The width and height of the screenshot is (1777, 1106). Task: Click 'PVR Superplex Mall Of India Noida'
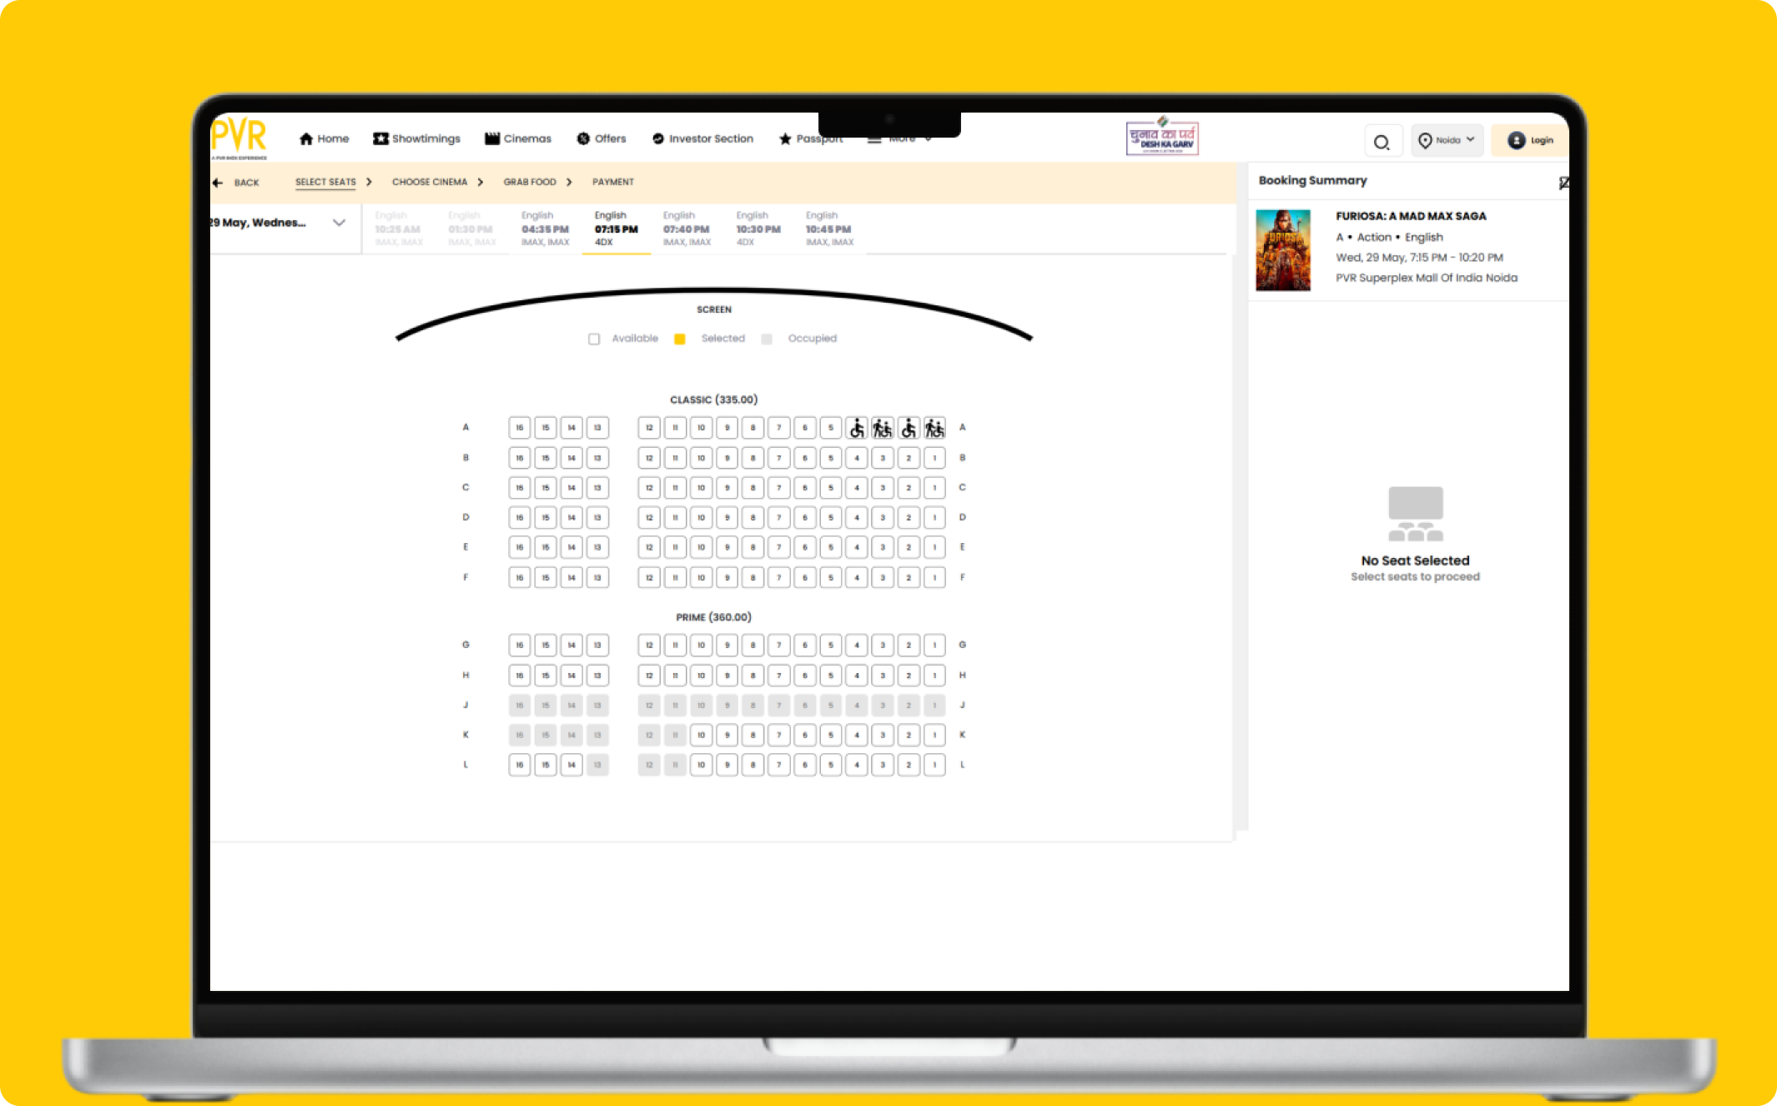[x=1427, y=278]
